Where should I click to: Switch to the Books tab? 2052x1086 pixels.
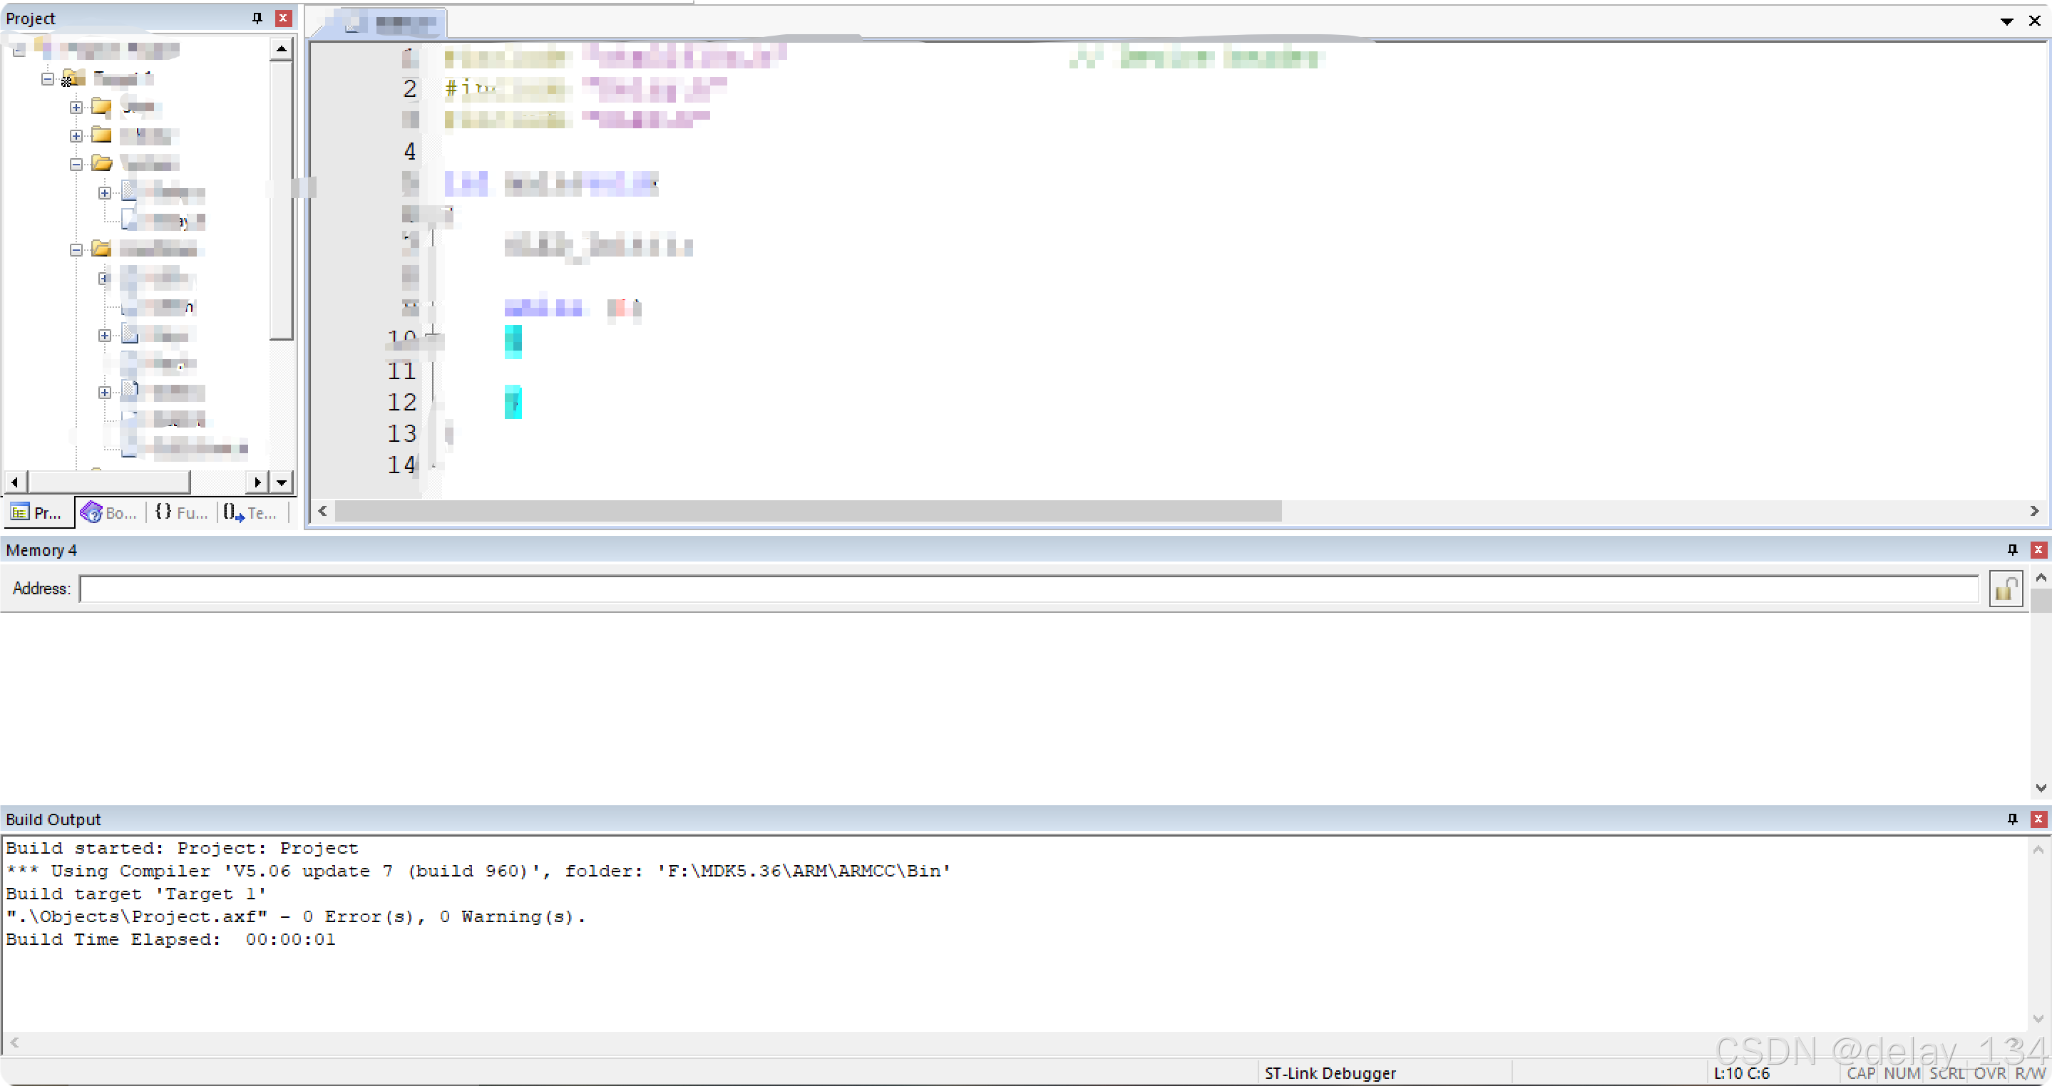(x=110, y=513)
